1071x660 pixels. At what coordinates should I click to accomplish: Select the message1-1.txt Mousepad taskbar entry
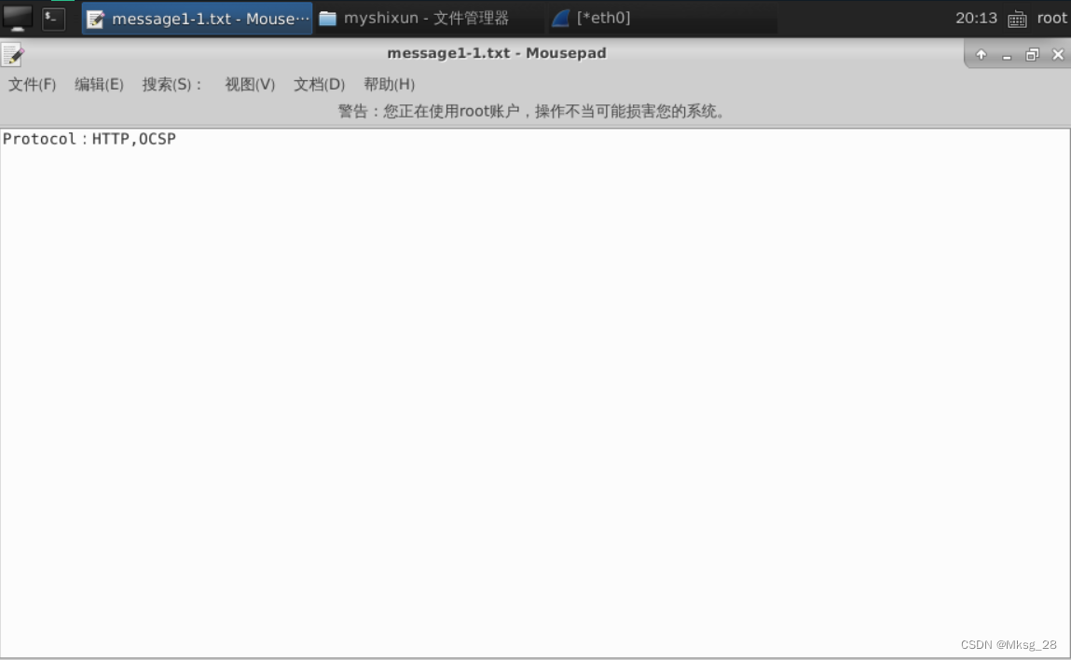point(196,19)
